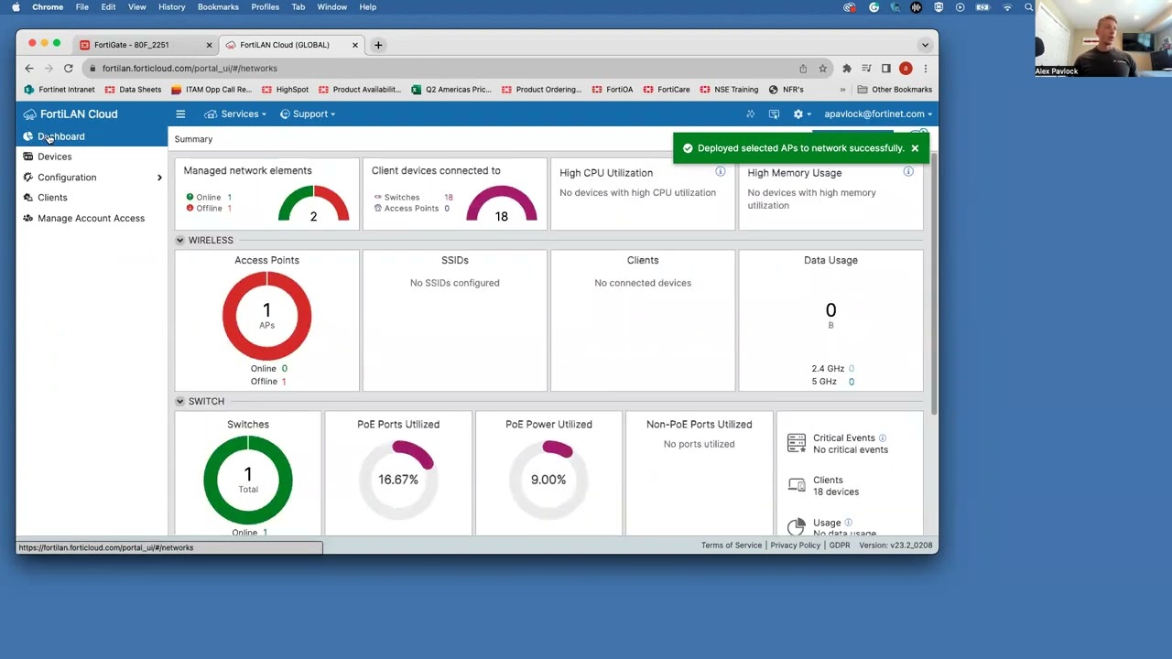This screenshot has height=659, width=1172.
Task: Open the Fortinet Intranet bookmark
Action: (60, 90)
